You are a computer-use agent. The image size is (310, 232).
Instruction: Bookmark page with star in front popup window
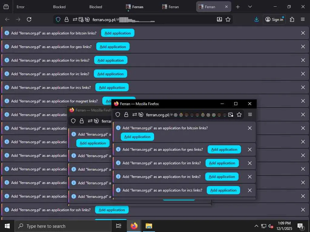click(239, 114)
